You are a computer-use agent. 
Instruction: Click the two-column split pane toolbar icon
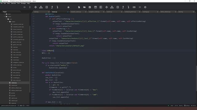pos(95,7)
